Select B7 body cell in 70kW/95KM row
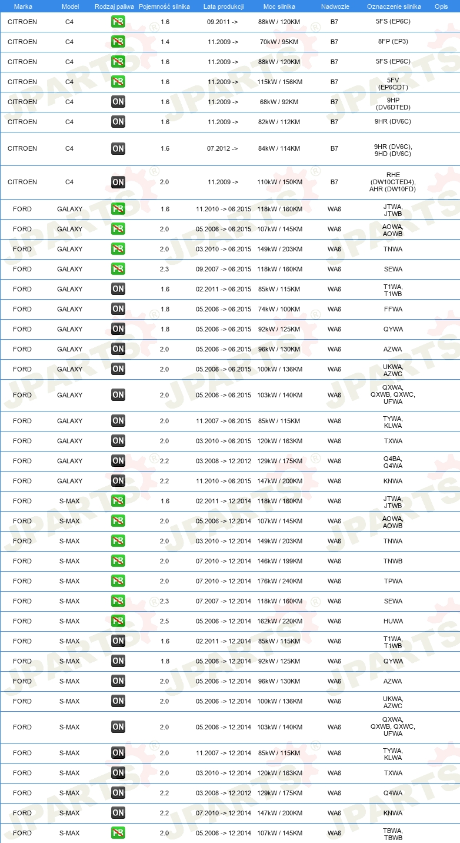The height and width of the screenshot is (843, 460). tap(334, 42)
